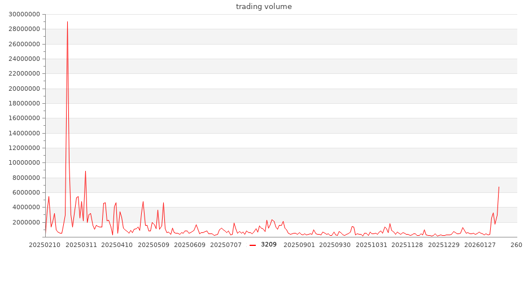Image resolution: width=528 pixels, height=282 pixels.
Task: Click the 30000000 y-axis label
Action: (24, 15)
